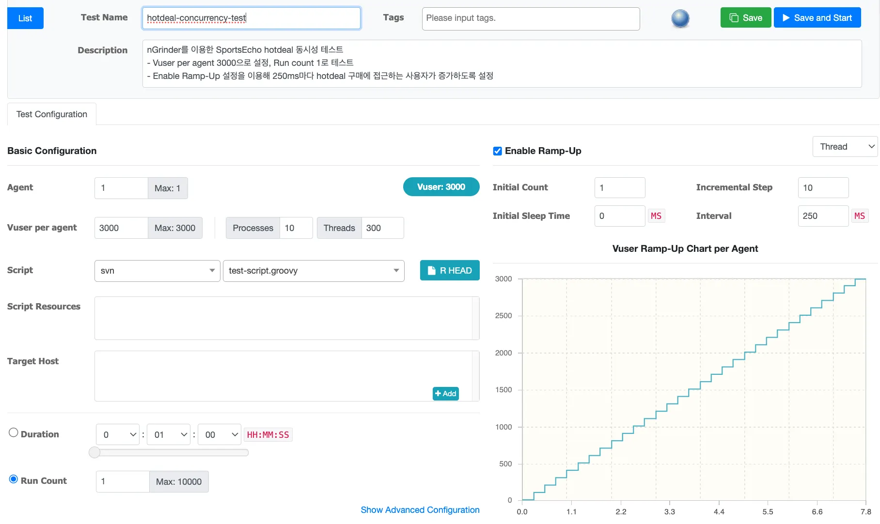
Task: Click the duration slider handle
Action: 94,452
